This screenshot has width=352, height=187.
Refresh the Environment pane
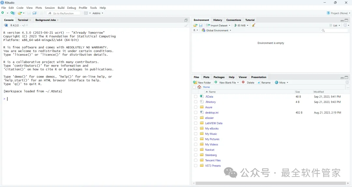345,25
